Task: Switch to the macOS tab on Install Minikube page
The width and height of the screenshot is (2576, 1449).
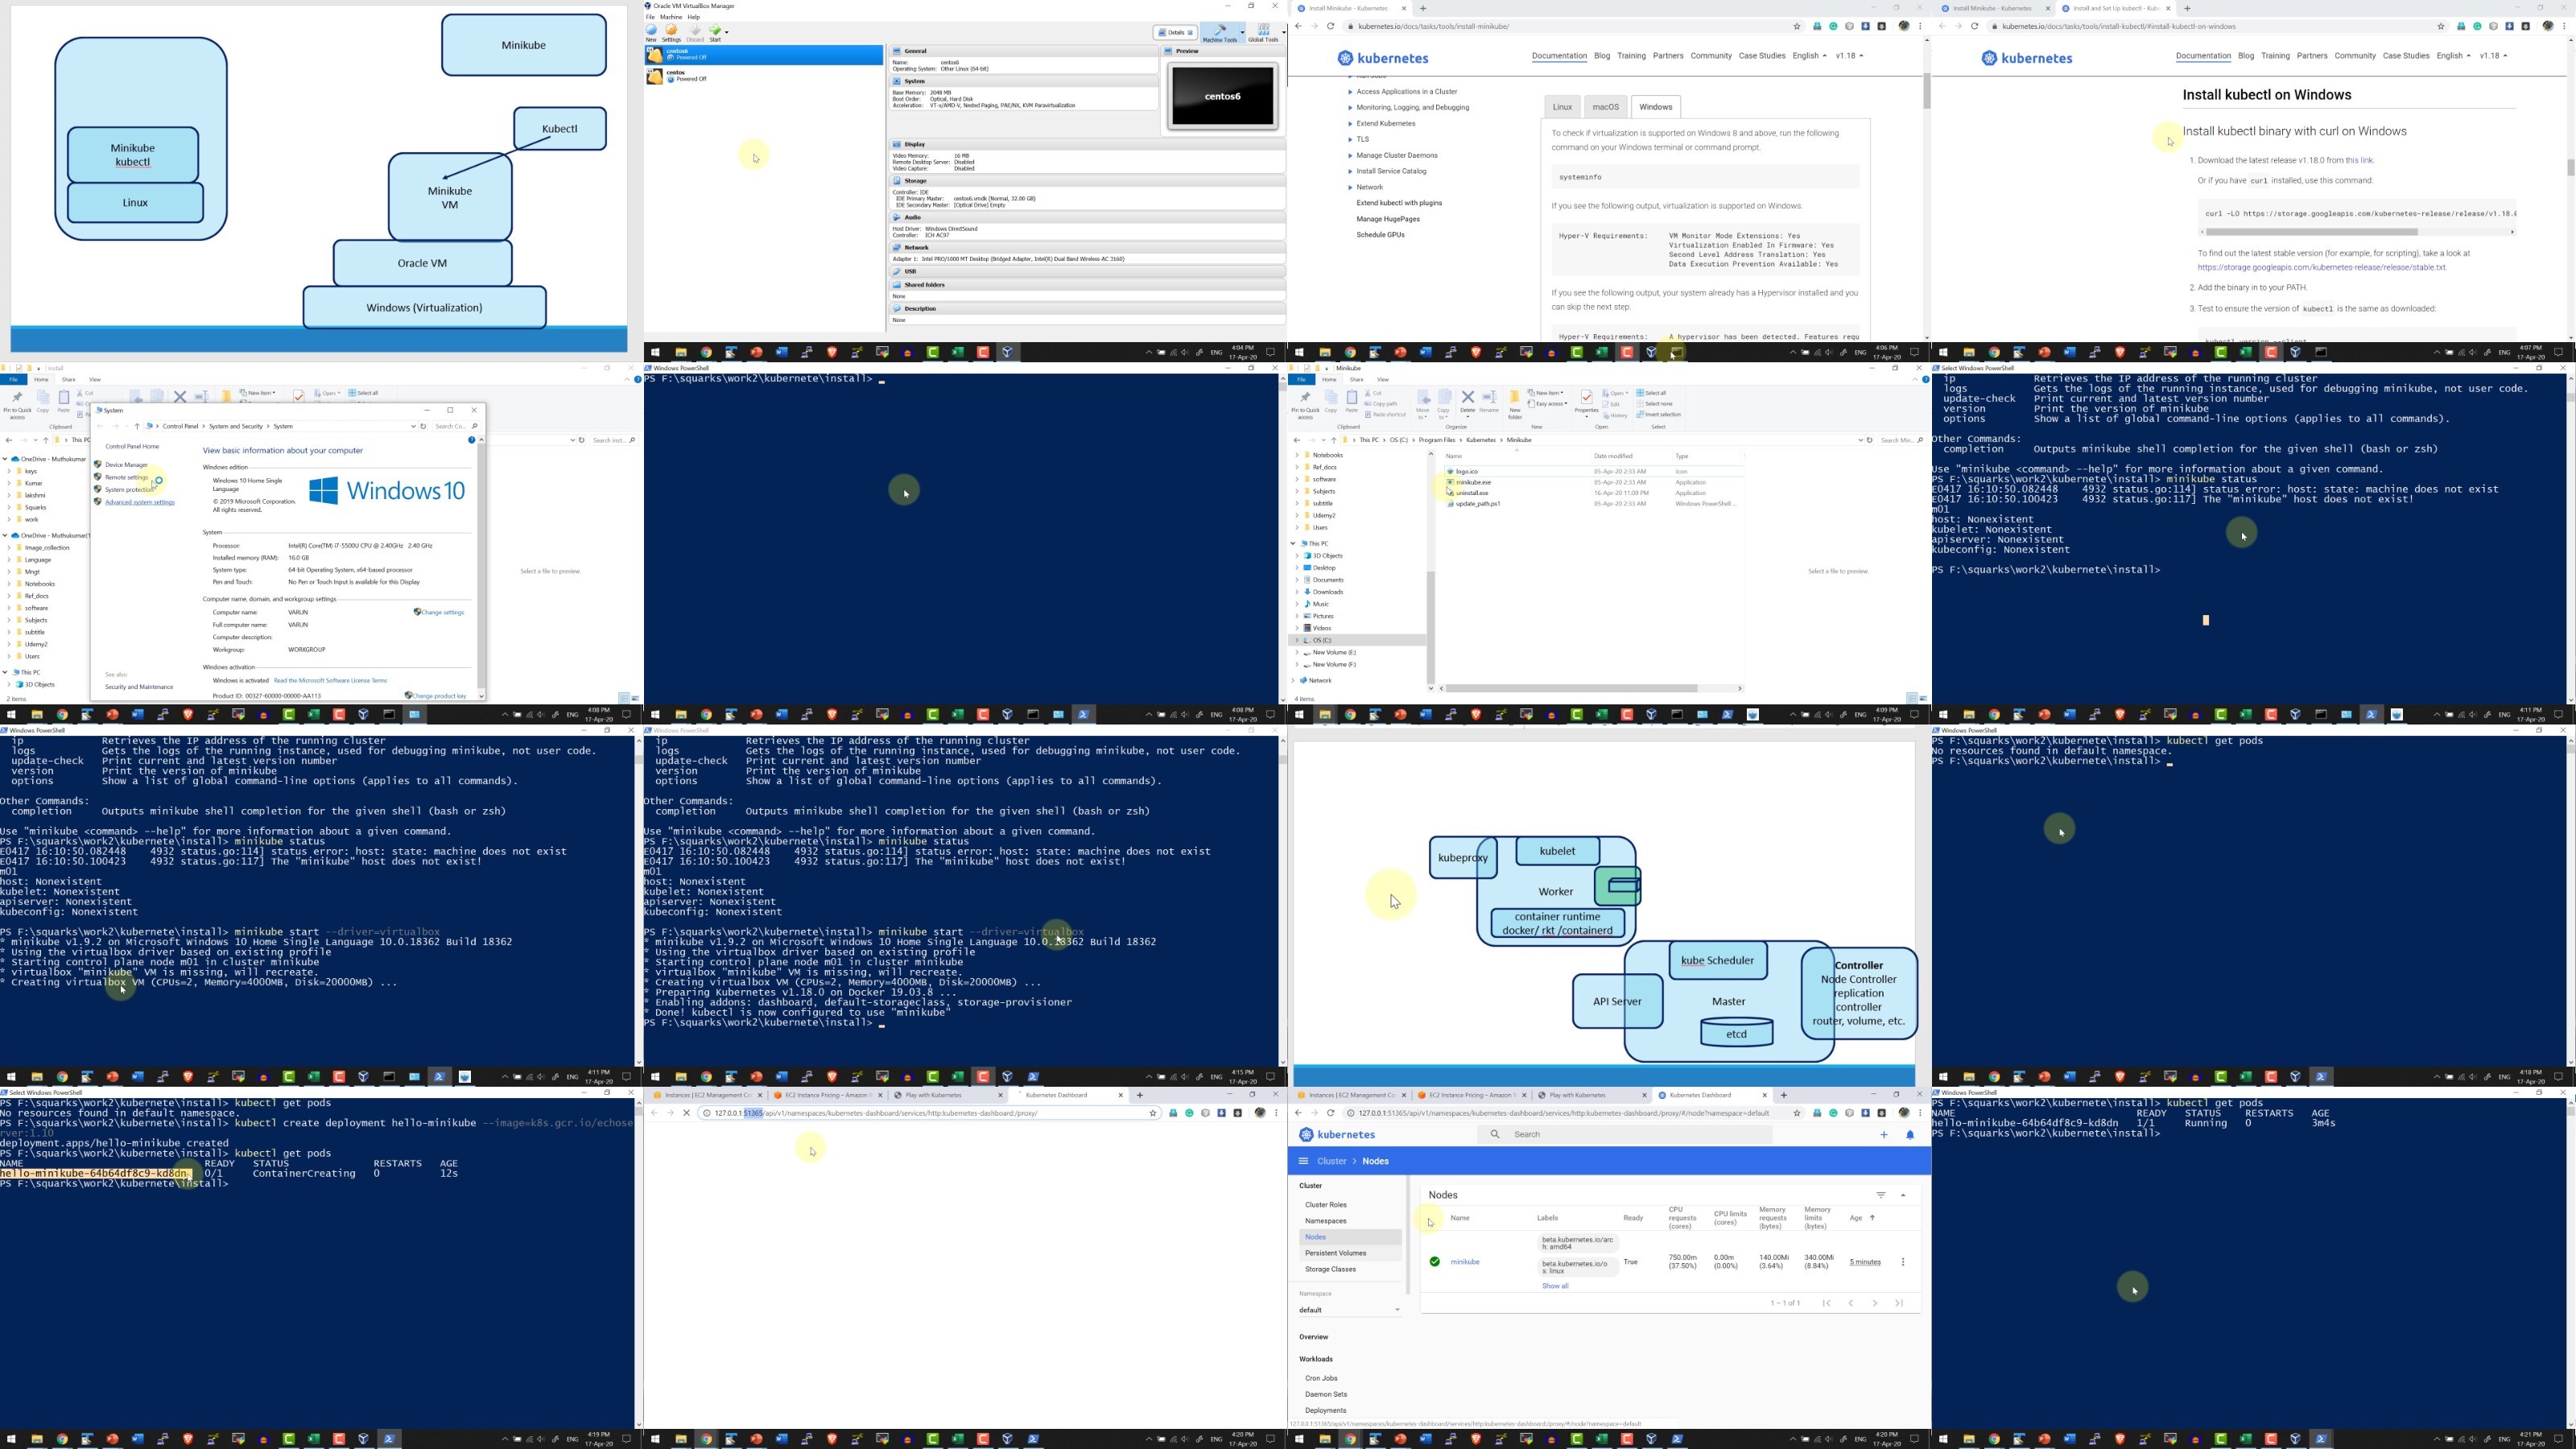Action: (1605, 107)
